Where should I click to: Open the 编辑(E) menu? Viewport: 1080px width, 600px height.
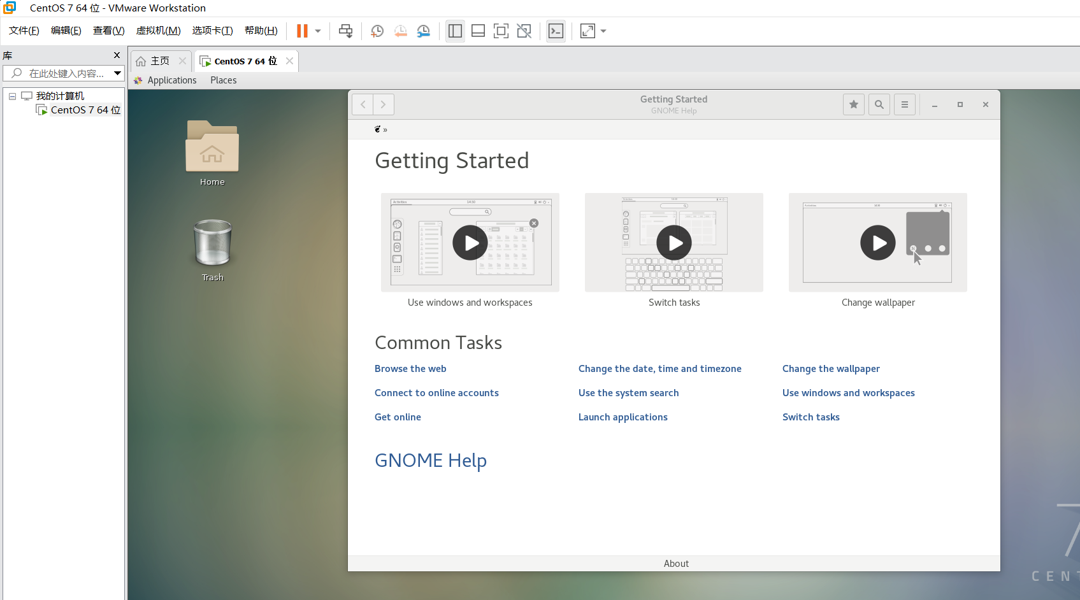pyautogui.click(x=66, y=31)
